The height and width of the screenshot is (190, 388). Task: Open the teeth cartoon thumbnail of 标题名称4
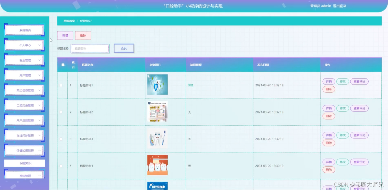[157, 165]
